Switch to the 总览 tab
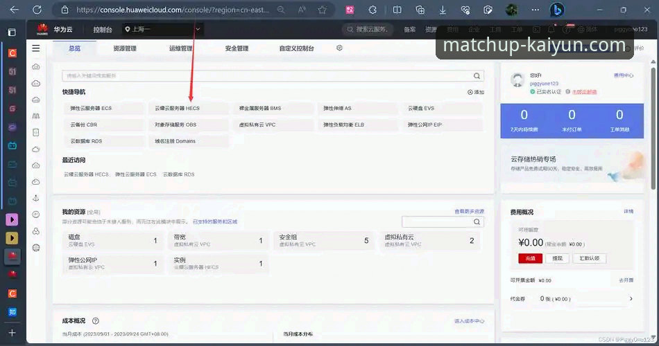This screenshot has width=659, height=346. click(74, 48)
